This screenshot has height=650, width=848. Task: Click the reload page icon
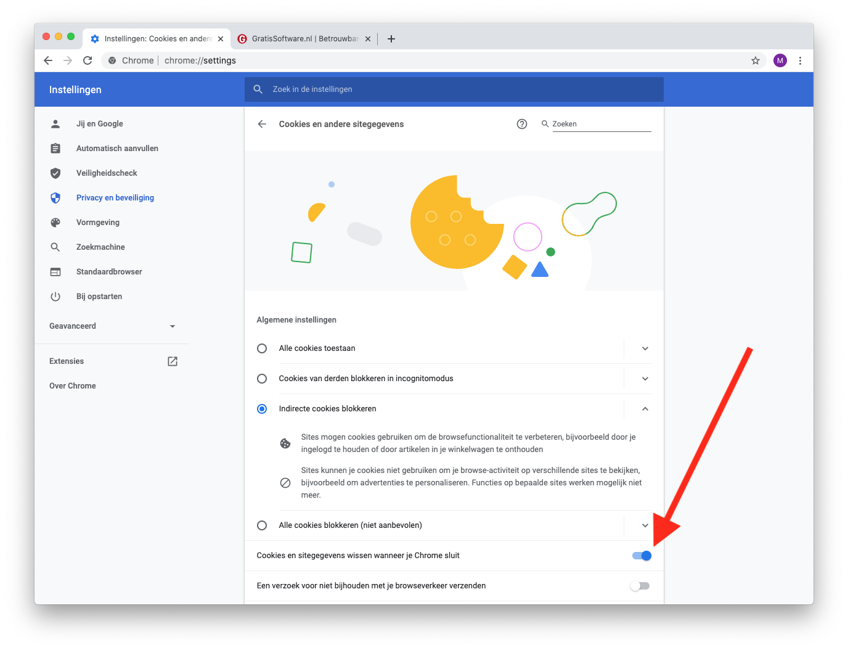coord(88,60)
